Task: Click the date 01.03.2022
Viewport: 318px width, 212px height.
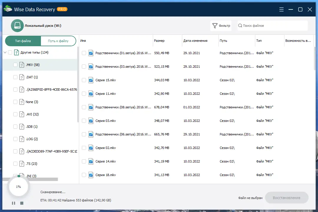Action: pos(192,107)
